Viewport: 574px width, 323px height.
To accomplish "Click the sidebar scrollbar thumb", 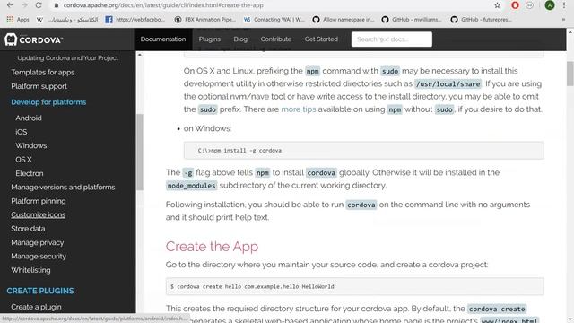I will pyautogui.click(x=140, y=152).
